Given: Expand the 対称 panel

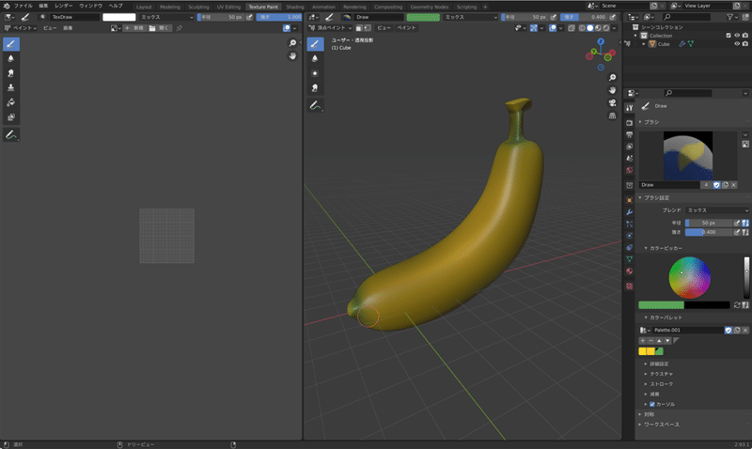Looking at the screenshot, I should click(649, 414).
